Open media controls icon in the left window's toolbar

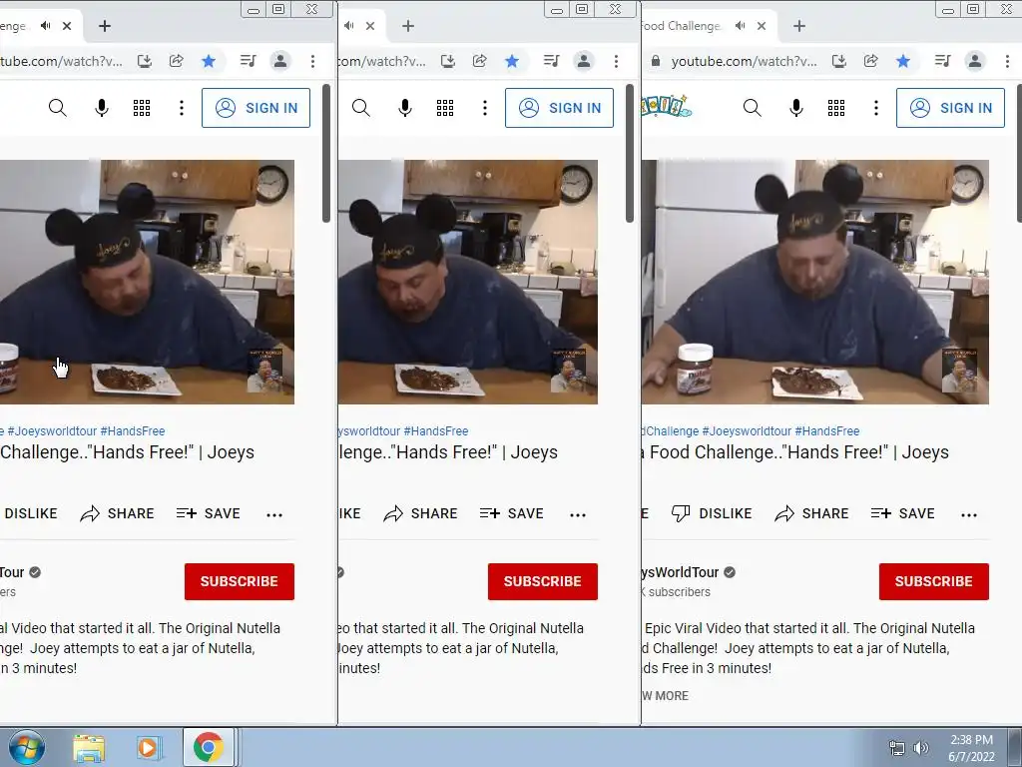click(248, 61)
